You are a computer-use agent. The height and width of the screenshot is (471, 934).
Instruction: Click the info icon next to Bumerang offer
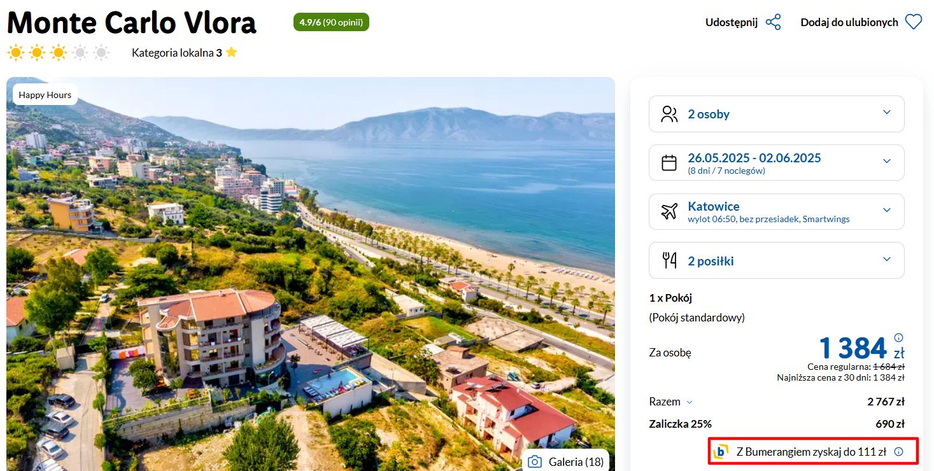click(x=899, y=452)
